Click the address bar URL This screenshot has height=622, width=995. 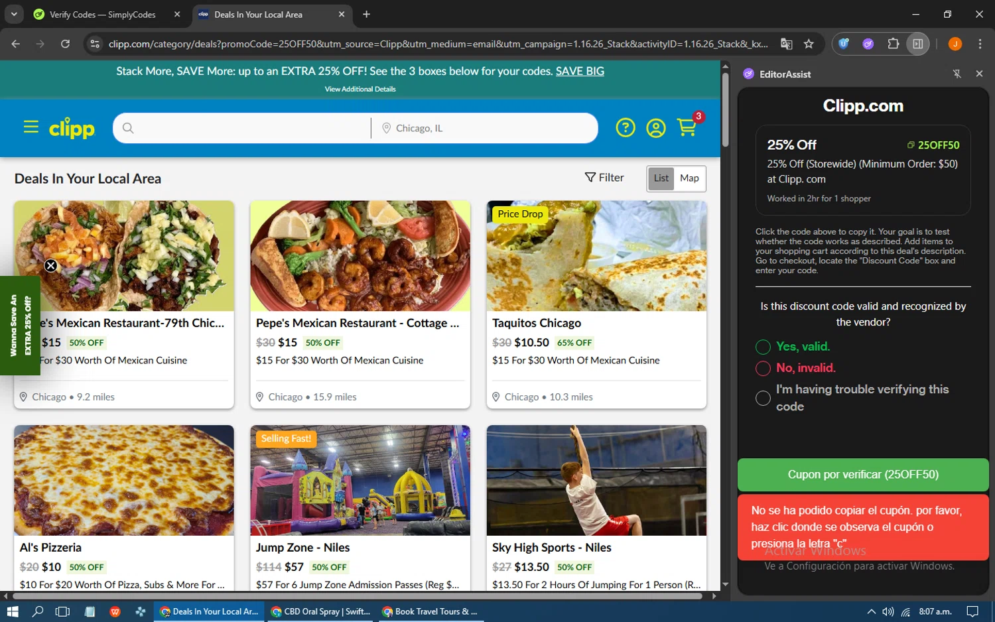tap(438, 44)
